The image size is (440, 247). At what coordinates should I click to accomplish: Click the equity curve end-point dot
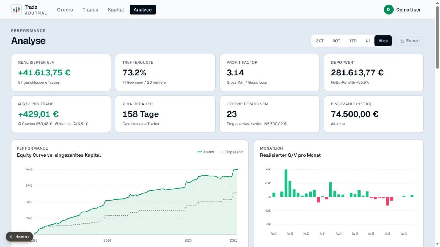[237, 169]
